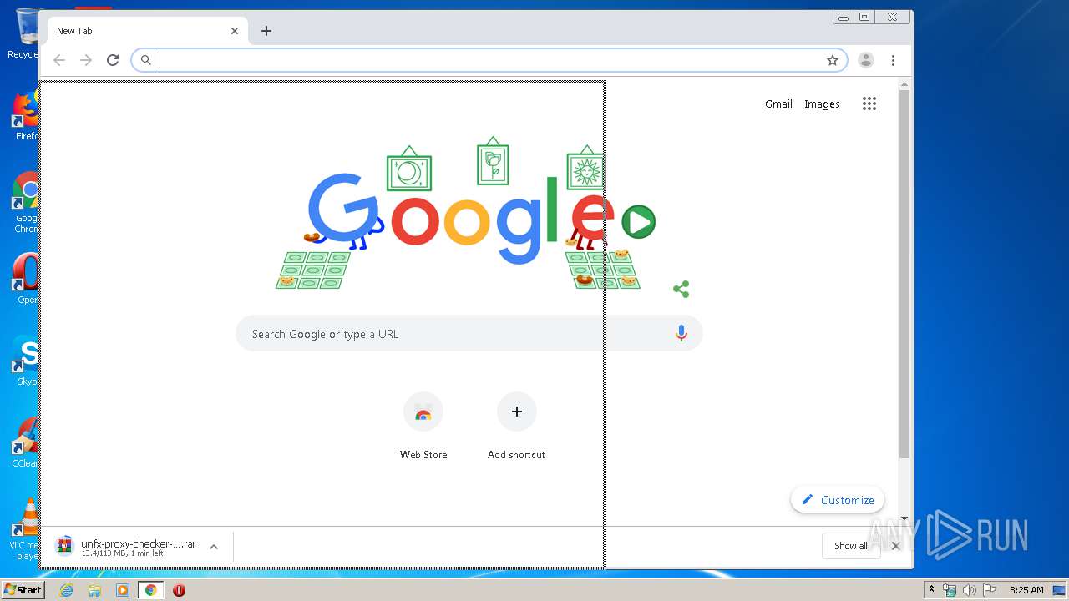Select Firefox desktop shortcut

(26, 115)
